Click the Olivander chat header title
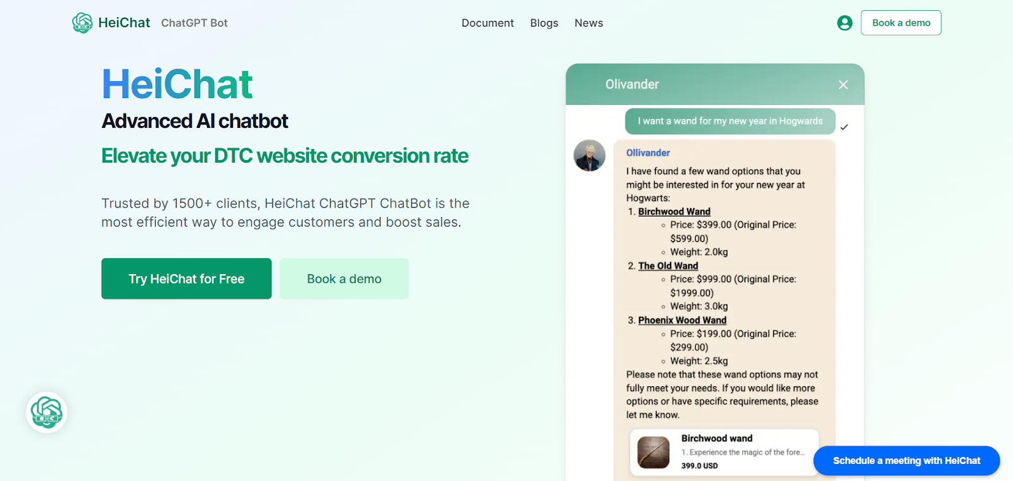The image size is (1013, 481). click(x=632, y=84)
